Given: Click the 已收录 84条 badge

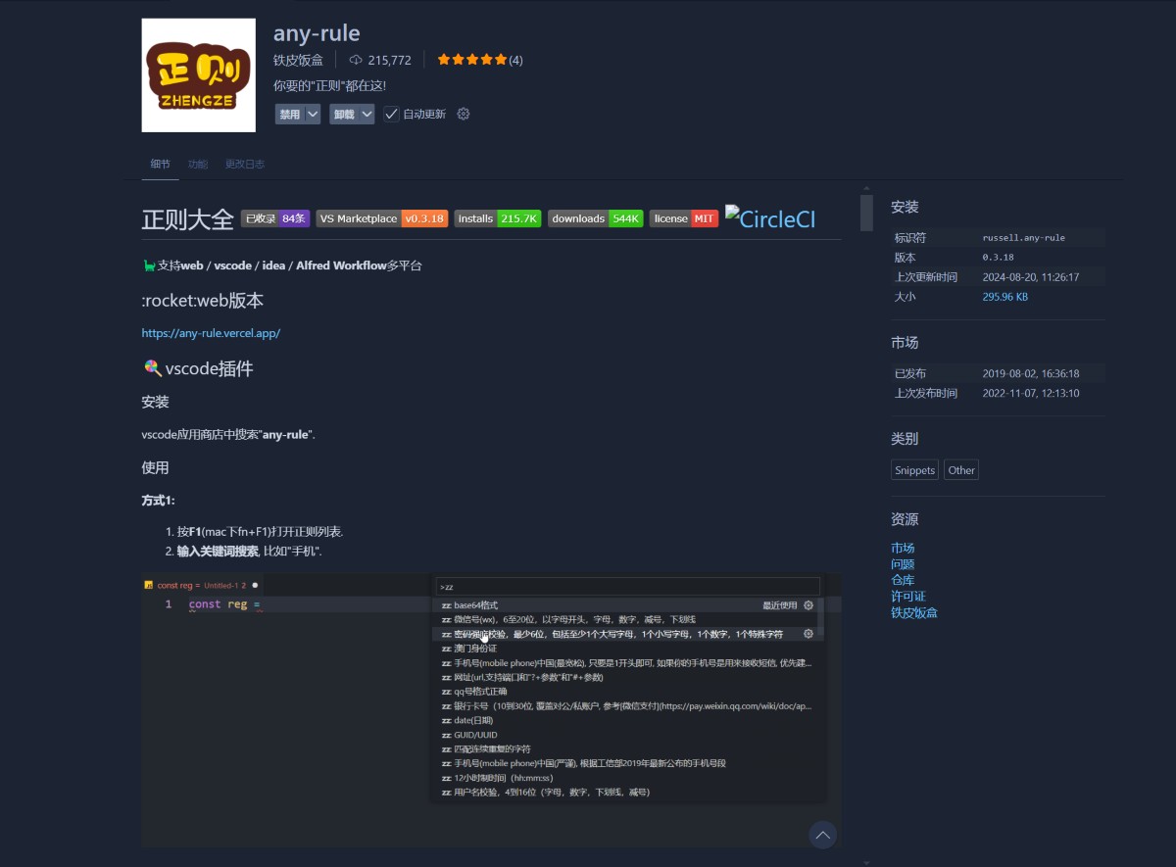Looking at the screenshot, I should tap(275, 218).
